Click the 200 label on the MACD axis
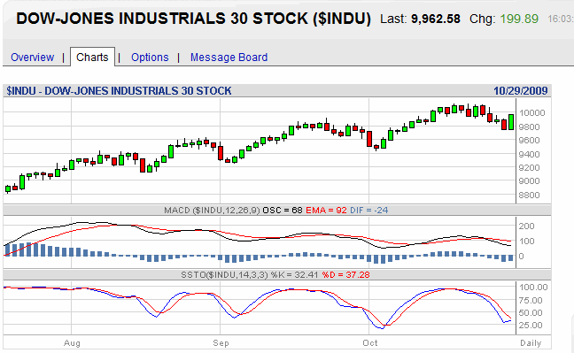 (526, 226)
